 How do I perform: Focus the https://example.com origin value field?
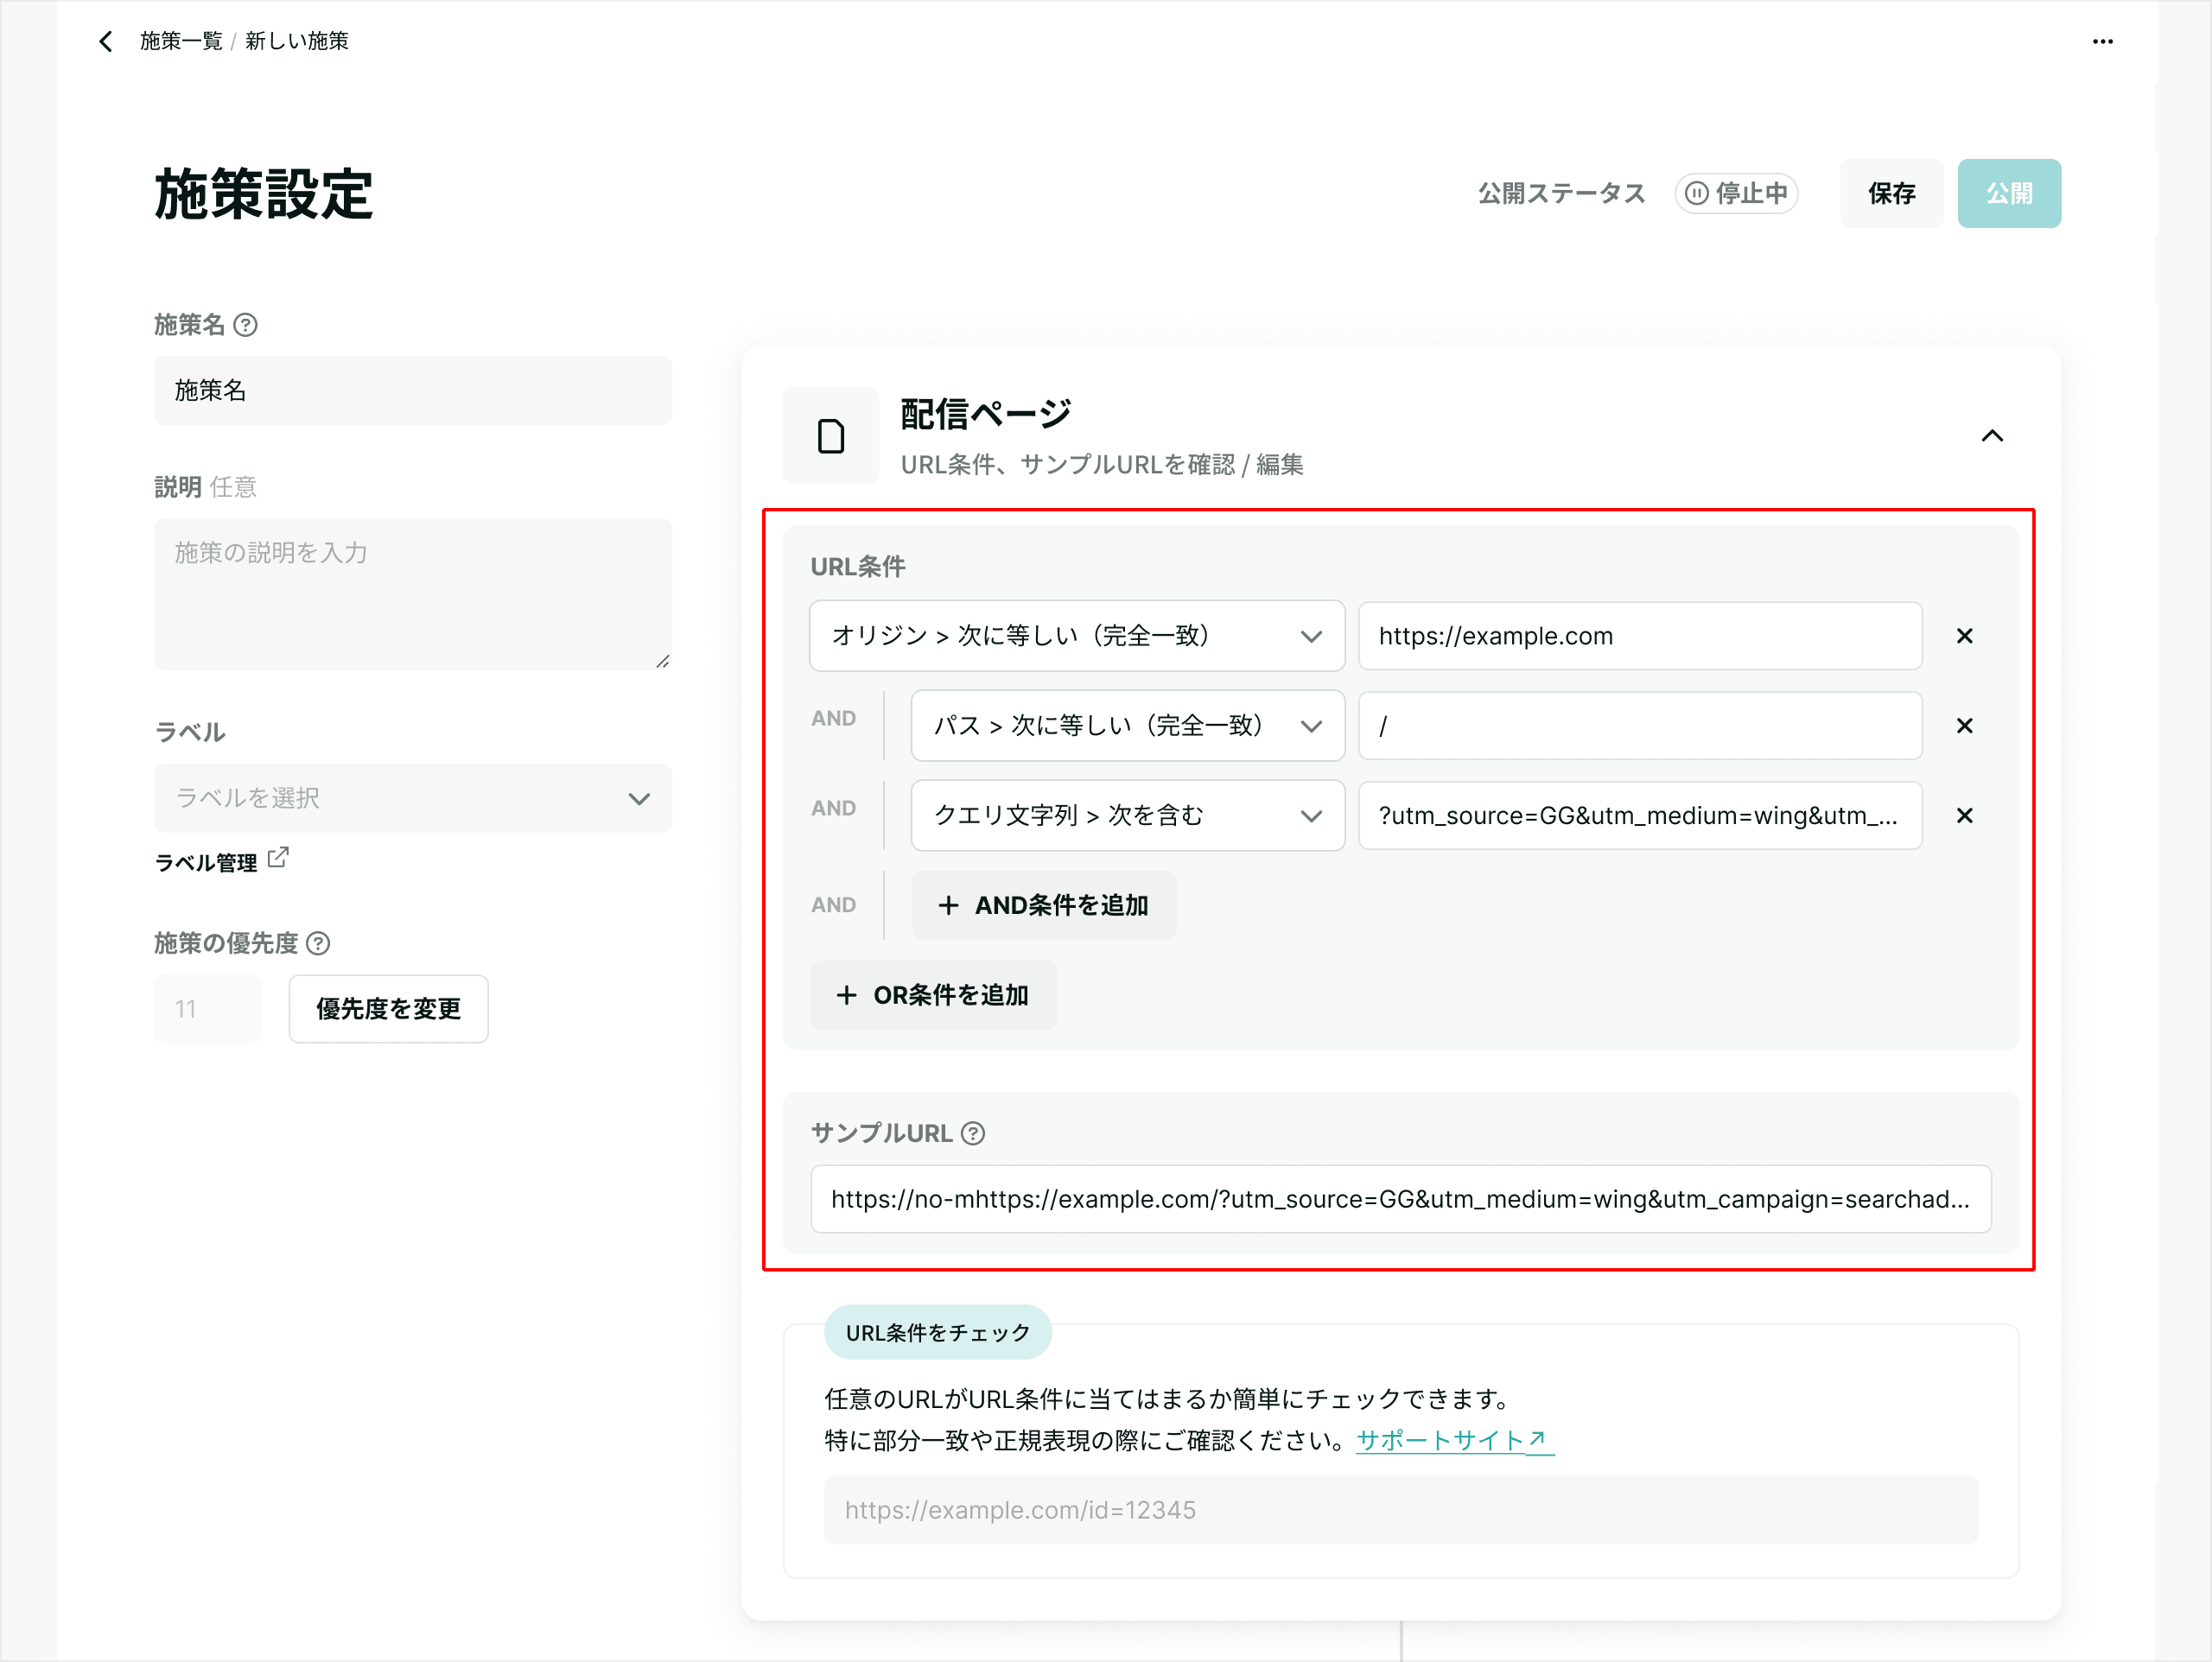1640,636
